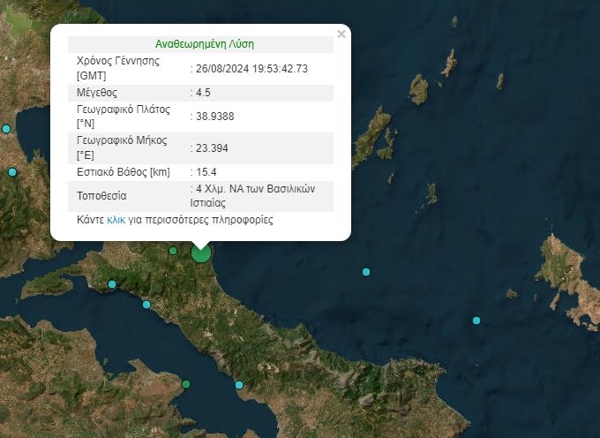Click the 'κλικ' link for more information
This screenshot has width=600, height=438.
116,220
